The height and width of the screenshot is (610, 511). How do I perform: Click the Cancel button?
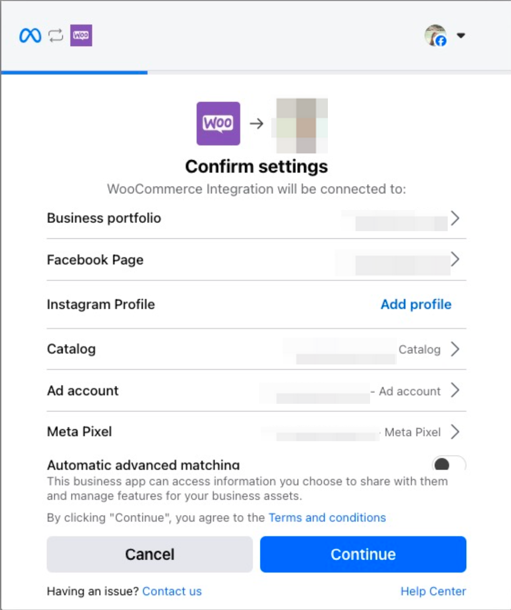click(x=150, y=554)
